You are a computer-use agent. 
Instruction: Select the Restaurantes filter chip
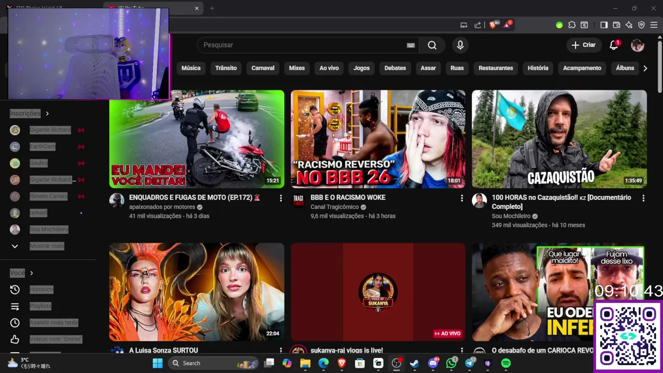pyautogui.click(x=496, y=68)
